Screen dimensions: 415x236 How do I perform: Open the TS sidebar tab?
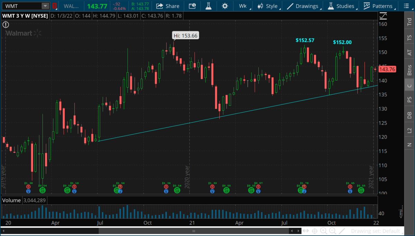409,38
